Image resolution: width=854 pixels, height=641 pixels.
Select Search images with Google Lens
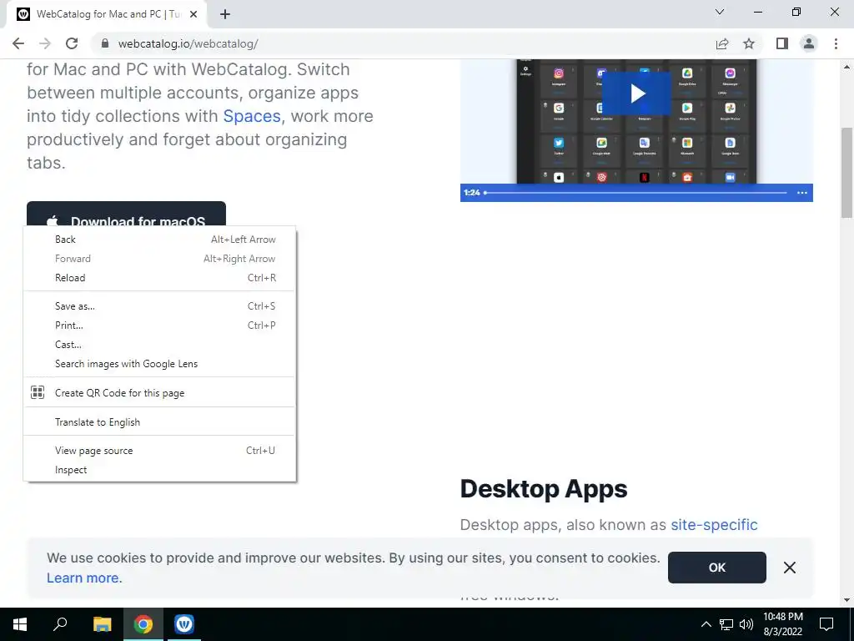(159, 364)
